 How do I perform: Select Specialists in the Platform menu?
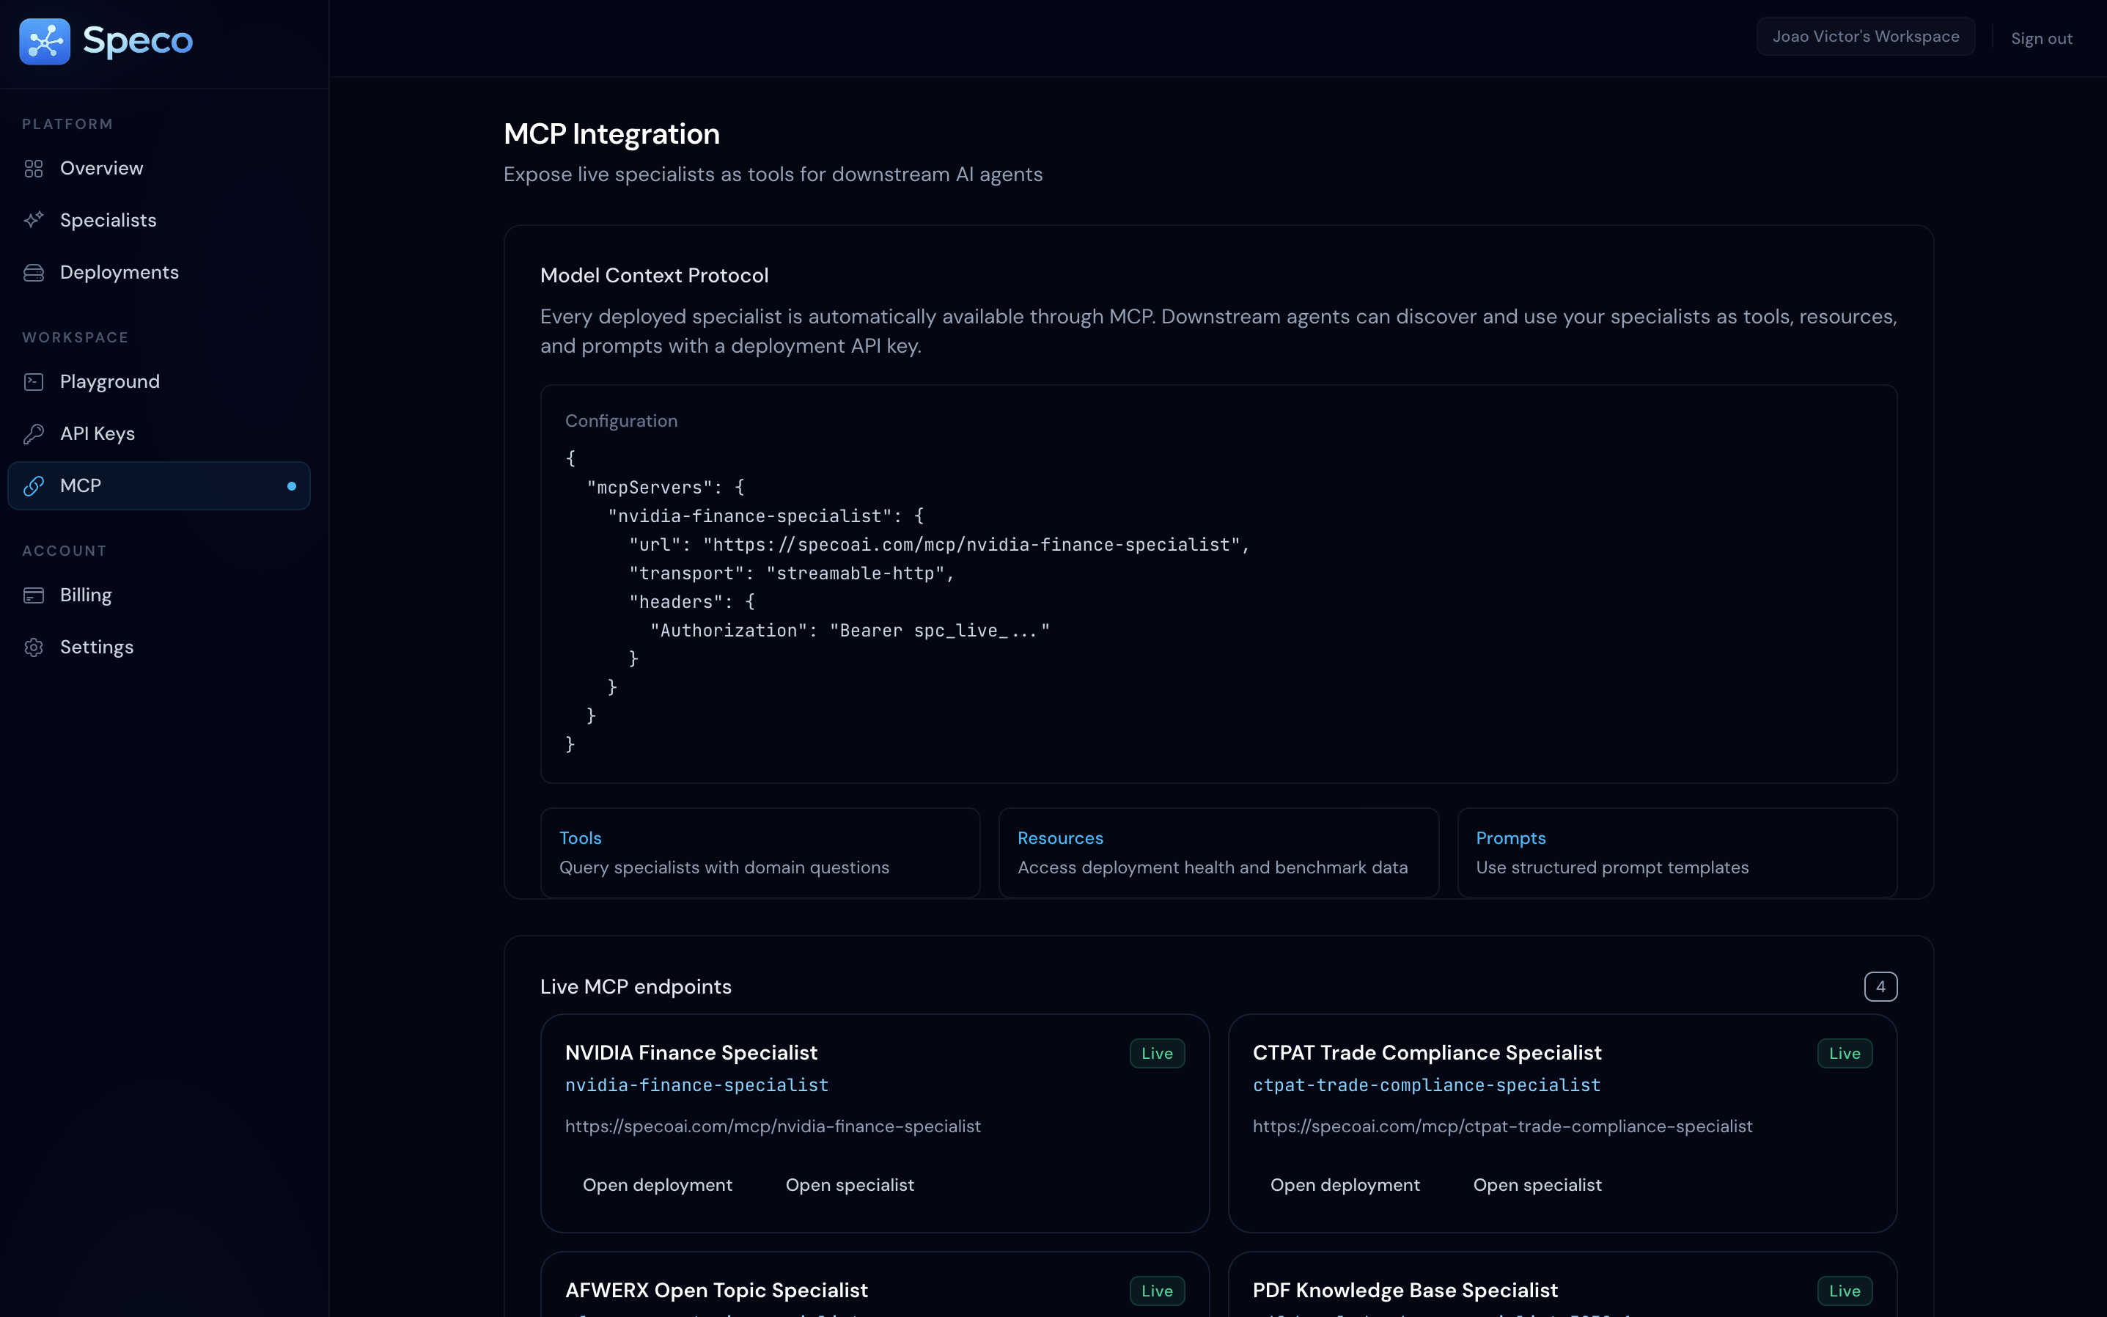[109, 219]
